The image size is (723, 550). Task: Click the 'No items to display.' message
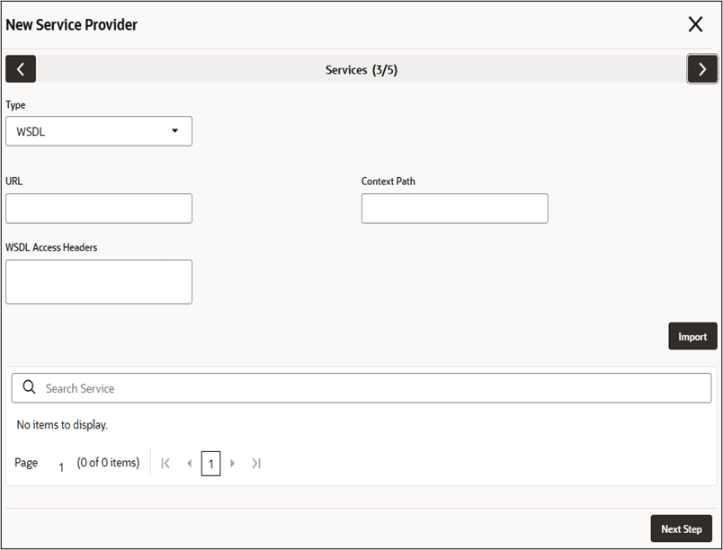(x=62, y=425)
